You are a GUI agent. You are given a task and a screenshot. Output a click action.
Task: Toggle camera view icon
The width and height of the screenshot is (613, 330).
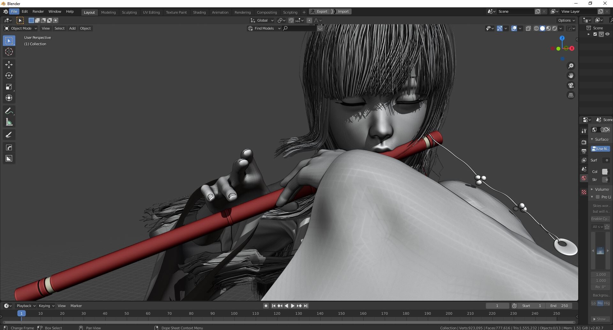[x=571, y=85]
